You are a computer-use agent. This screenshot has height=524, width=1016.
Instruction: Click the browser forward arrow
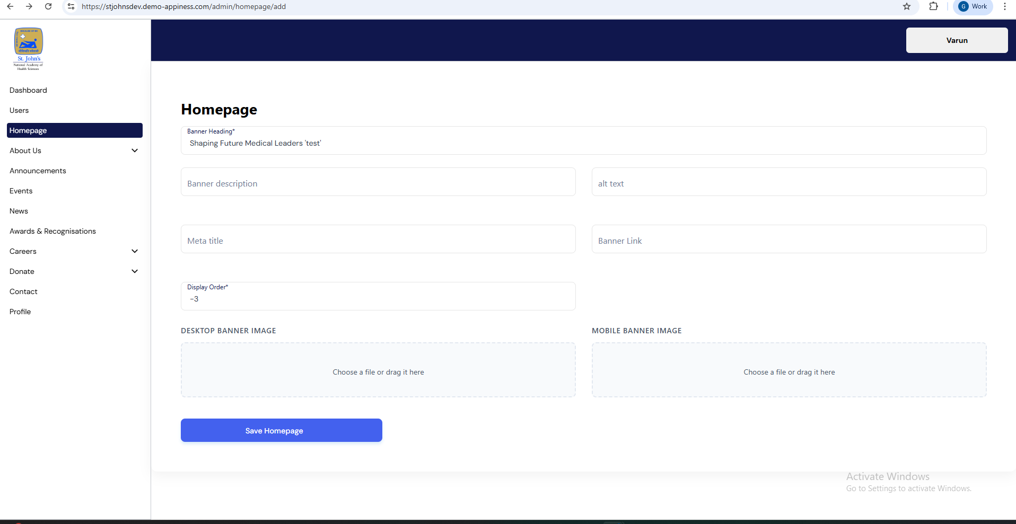[x=29, y=6]
